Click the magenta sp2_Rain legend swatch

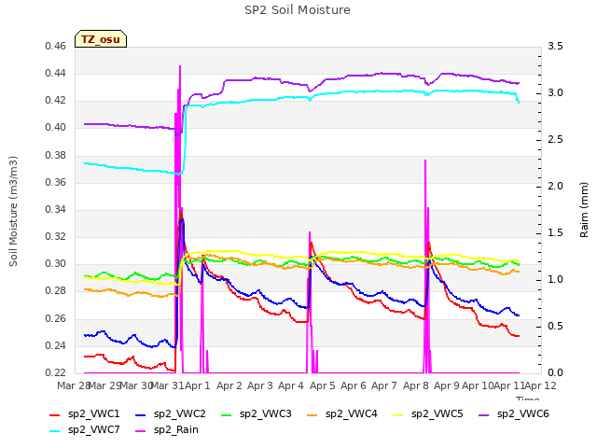pos(141,431)
